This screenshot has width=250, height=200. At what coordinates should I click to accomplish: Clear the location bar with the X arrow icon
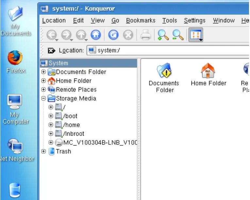point(52,51)
